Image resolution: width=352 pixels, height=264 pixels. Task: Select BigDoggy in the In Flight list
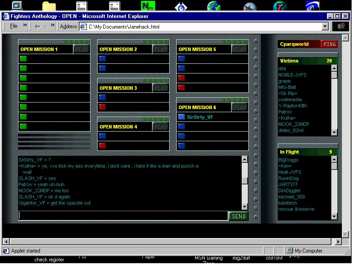click(288, 160)
